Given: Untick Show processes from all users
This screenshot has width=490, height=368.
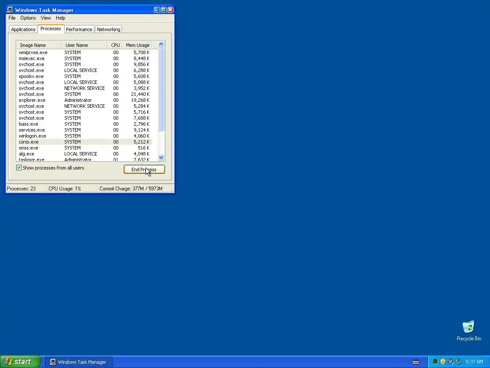Looking at the screenshot, I should [19, 168].
